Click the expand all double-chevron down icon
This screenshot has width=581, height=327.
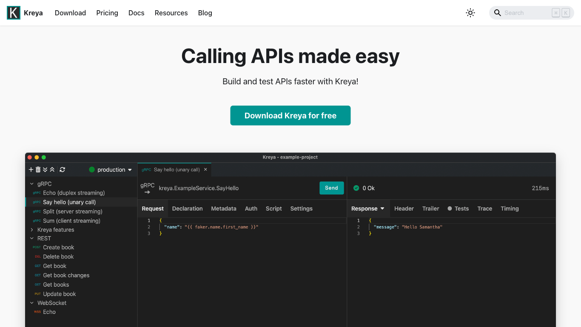point(45,169)
